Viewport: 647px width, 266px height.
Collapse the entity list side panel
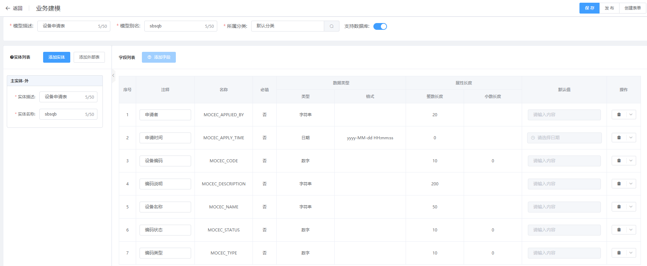[113, 76]
